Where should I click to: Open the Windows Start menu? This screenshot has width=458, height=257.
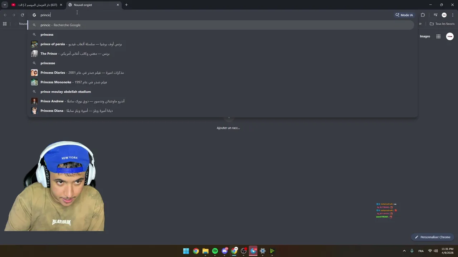(x=186, y=251)
